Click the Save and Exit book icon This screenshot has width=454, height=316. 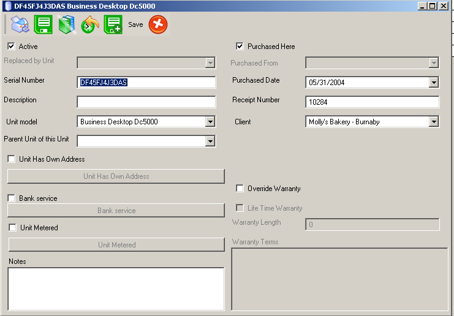point(67,24)
